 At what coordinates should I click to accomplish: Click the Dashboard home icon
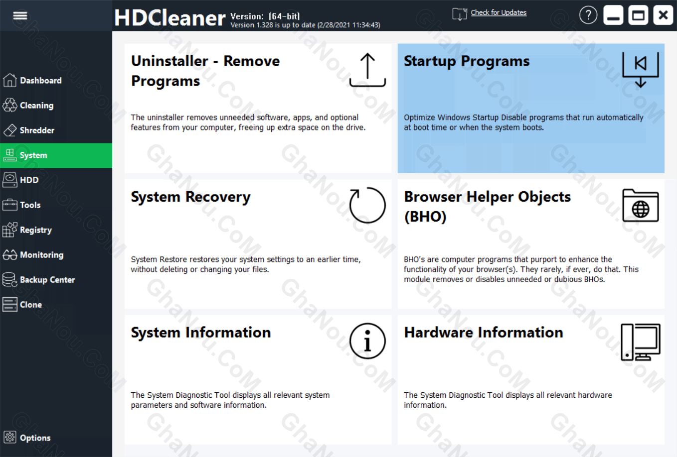[x=9, y=80]
